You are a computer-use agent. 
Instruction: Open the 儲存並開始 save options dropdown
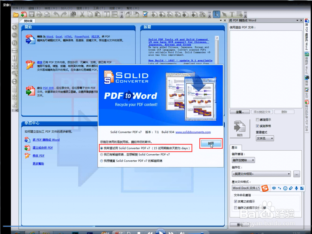pos(243,160)
